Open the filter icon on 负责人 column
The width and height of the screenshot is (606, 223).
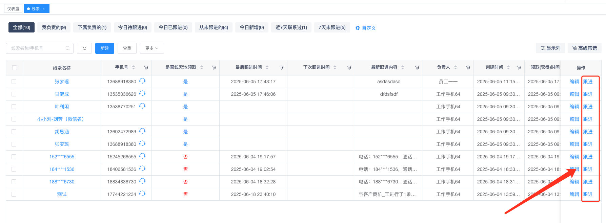(x=468, y=68)
